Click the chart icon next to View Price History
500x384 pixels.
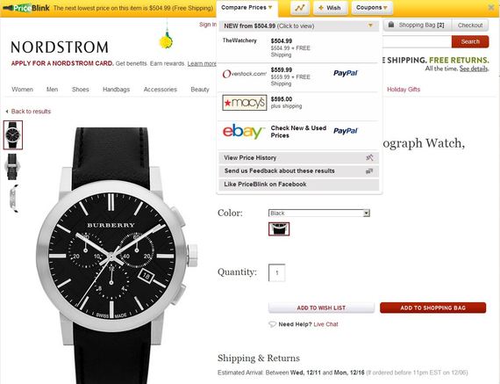pyautogui.click(x=369, y=157)
